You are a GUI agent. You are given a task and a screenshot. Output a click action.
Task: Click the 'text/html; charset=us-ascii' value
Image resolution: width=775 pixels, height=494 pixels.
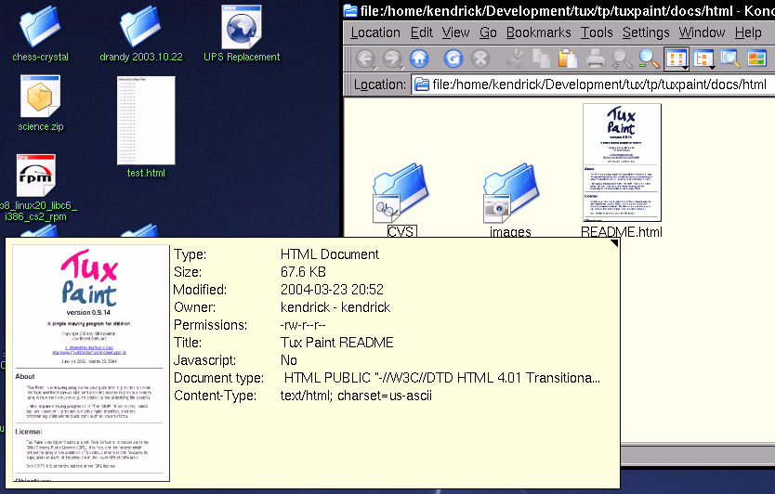click(356, 396)
